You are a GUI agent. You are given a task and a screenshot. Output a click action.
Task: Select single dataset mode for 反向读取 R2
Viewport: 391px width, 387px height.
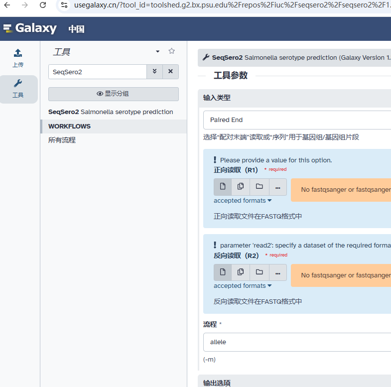[223, 272]
